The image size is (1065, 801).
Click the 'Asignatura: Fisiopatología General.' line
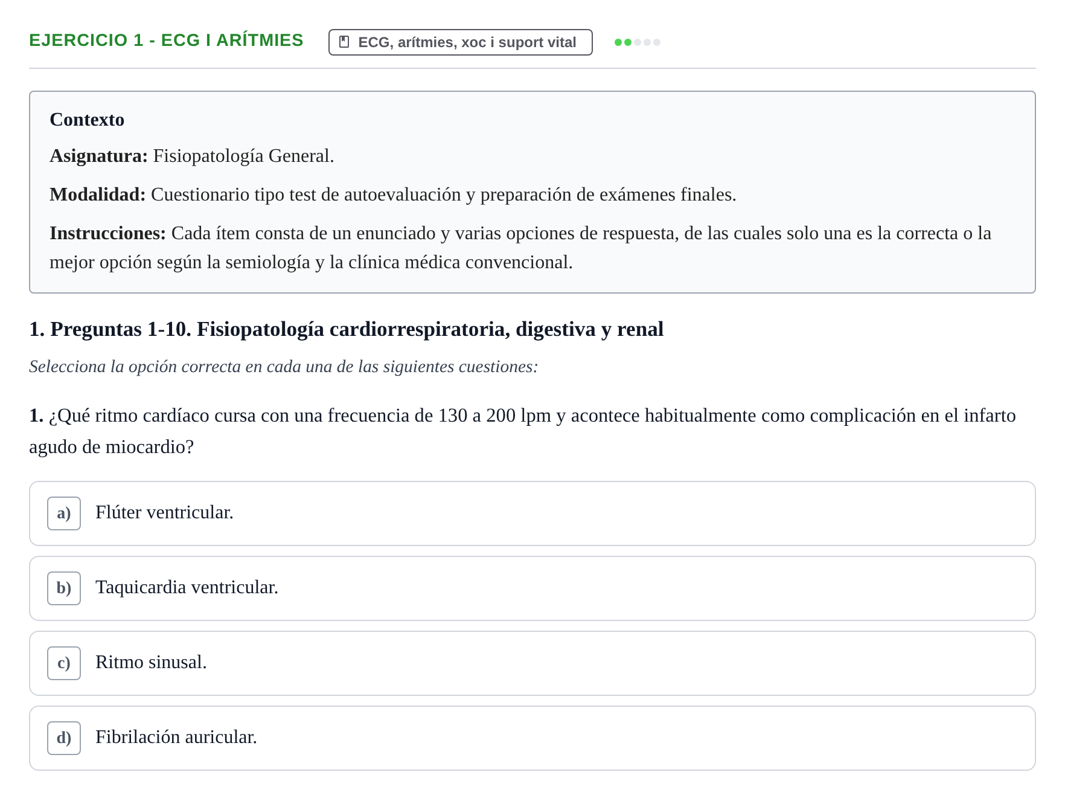[x=191, y=156]
